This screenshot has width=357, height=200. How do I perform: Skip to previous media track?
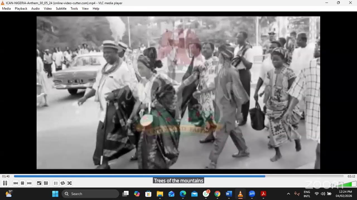16,183
